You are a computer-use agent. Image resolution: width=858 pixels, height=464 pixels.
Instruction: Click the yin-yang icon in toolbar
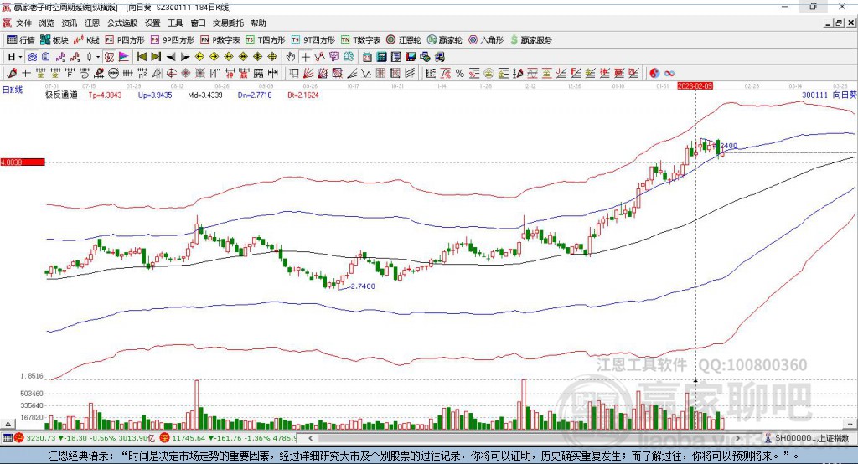654,73
